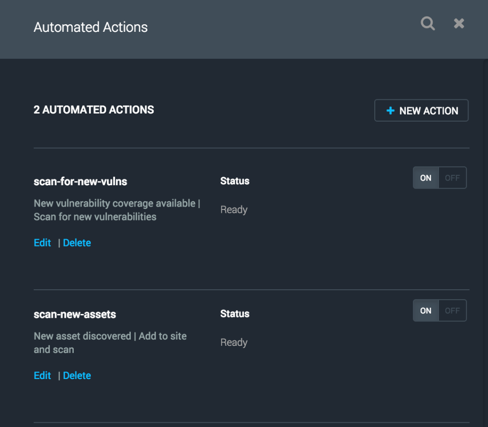Open search in Automated Actions panel
488x427 pixels.
pyautogui.click(x=428, y=23)
